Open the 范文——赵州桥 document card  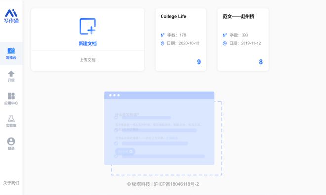tap(243, 39)
